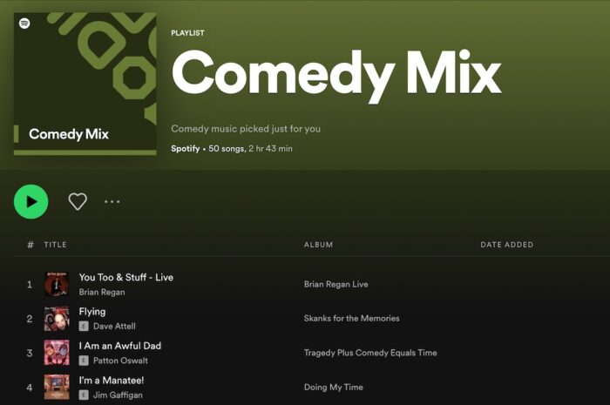Click the Spotify logo on cover art
Screen dimensions: 610x405
coord(24,24)
